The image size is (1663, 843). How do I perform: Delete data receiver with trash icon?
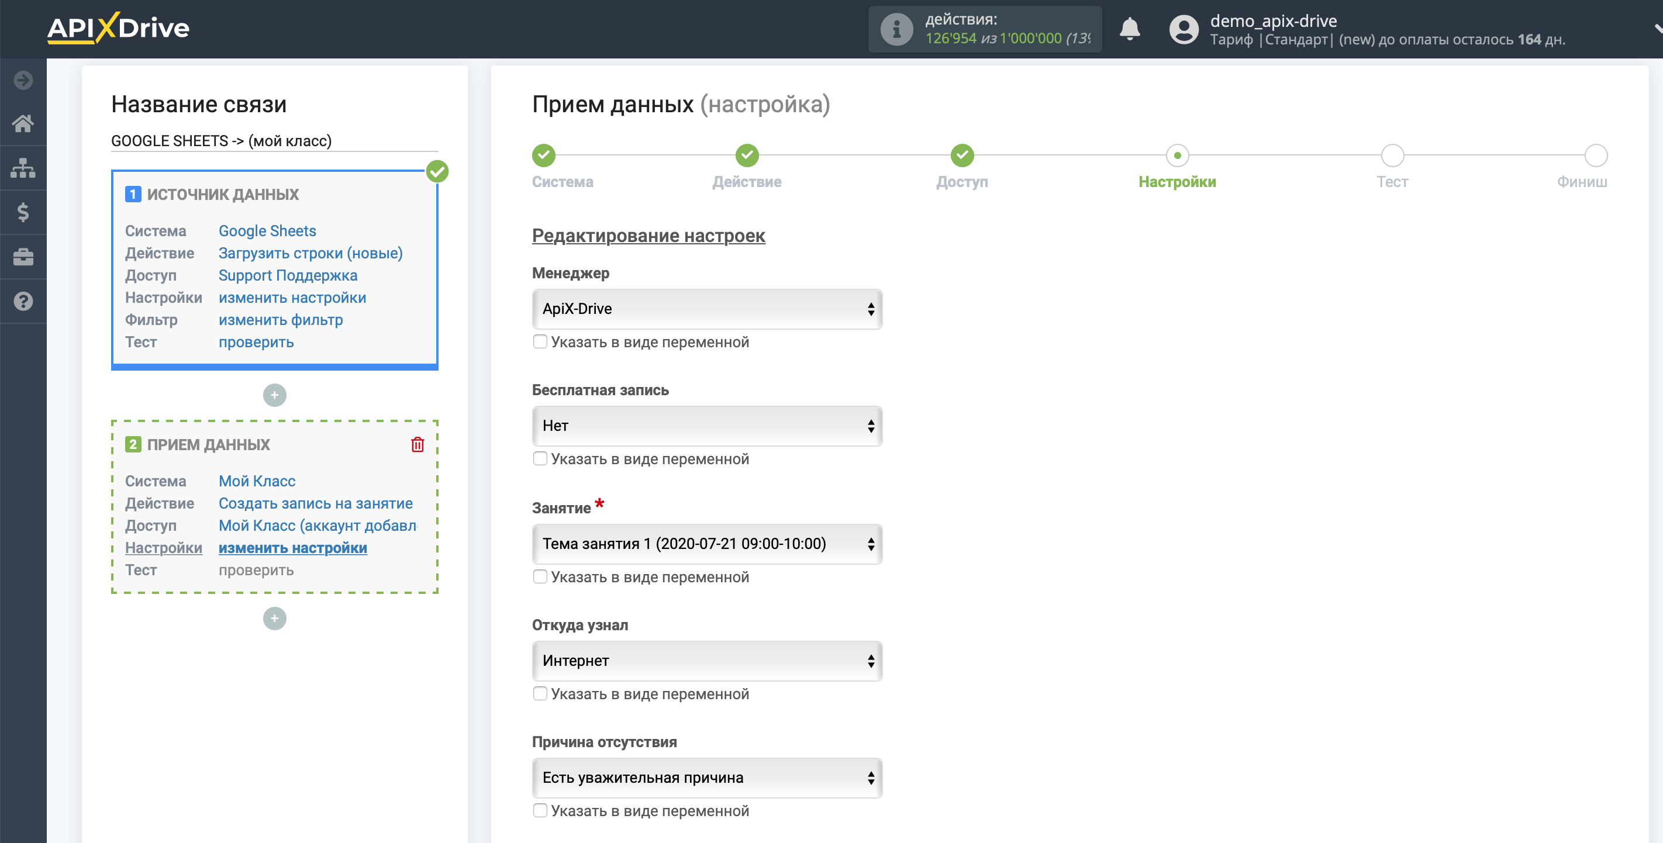point(418,444)
